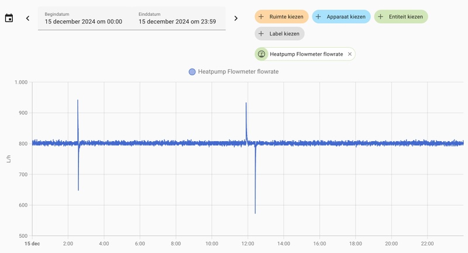Click the 1.000 y-axis label
Screen dimensions: 468x253
coord(21,82)
